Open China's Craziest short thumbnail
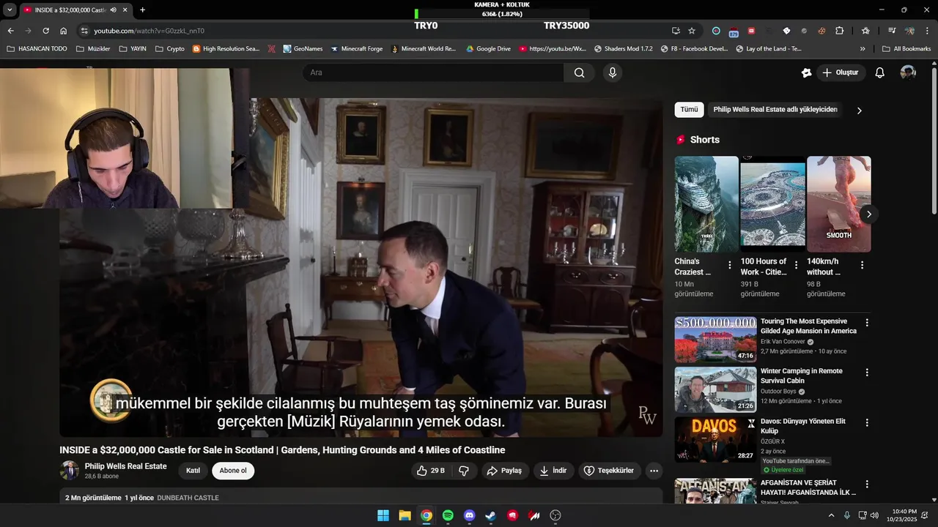This screenshot has height=527, width=938. pyautogui.click(x=706, y=204)
